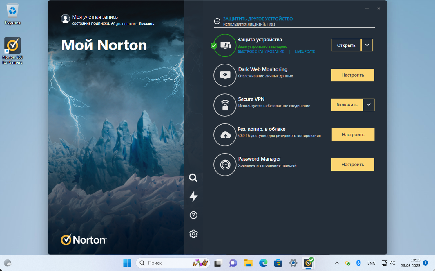Open Microsoft Store from the taskbar
The image size is (435, 271).
(278, 263)
